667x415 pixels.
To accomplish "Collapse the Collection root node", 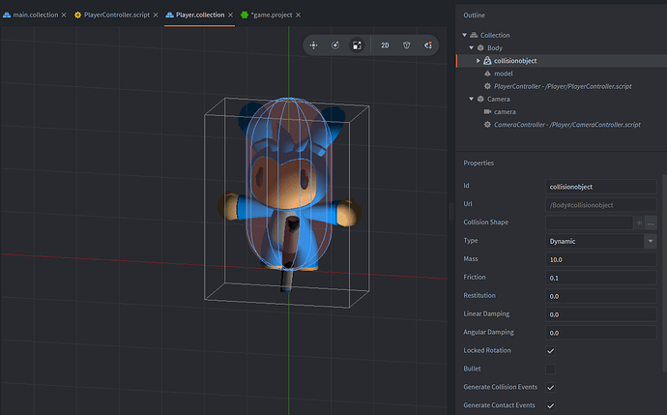I will click(465, 35).
